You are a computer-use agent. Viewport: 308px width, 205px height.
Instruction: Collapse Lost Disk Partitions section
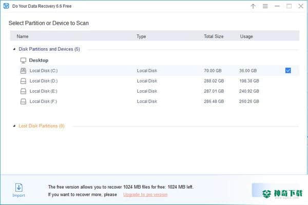click(x=14, y=126)
